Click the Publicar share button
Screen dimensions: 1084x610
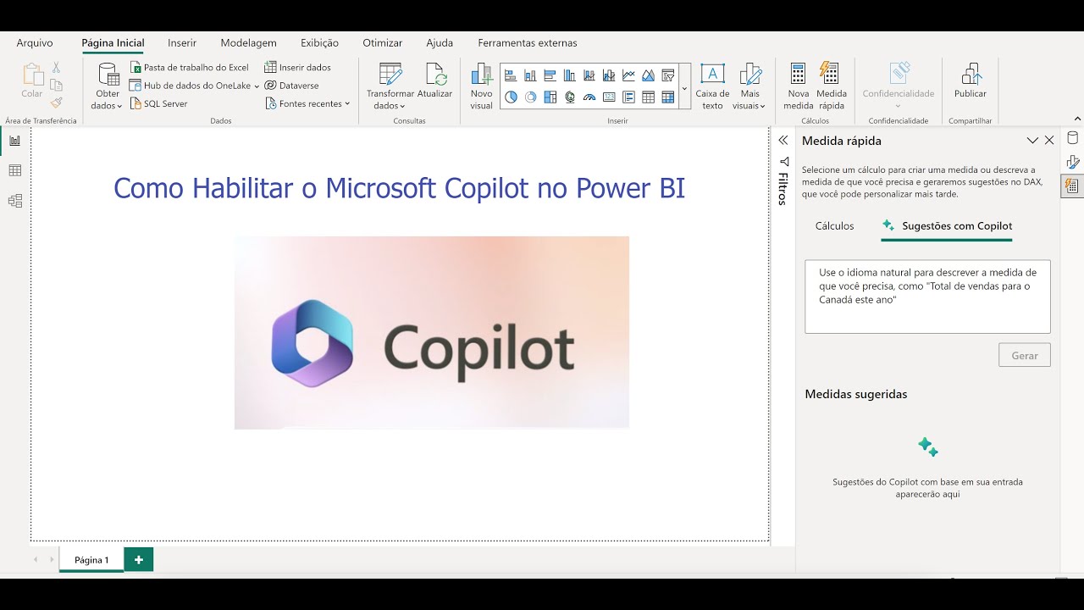click(x=971, y=81)
